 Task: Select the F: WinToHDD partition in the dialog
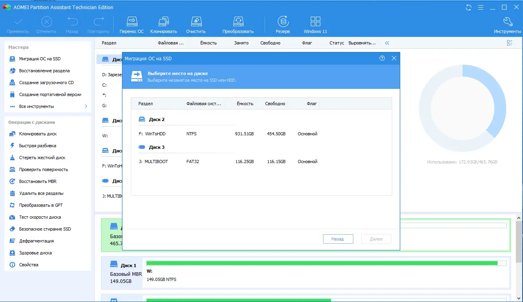click(x=261, y=134)
